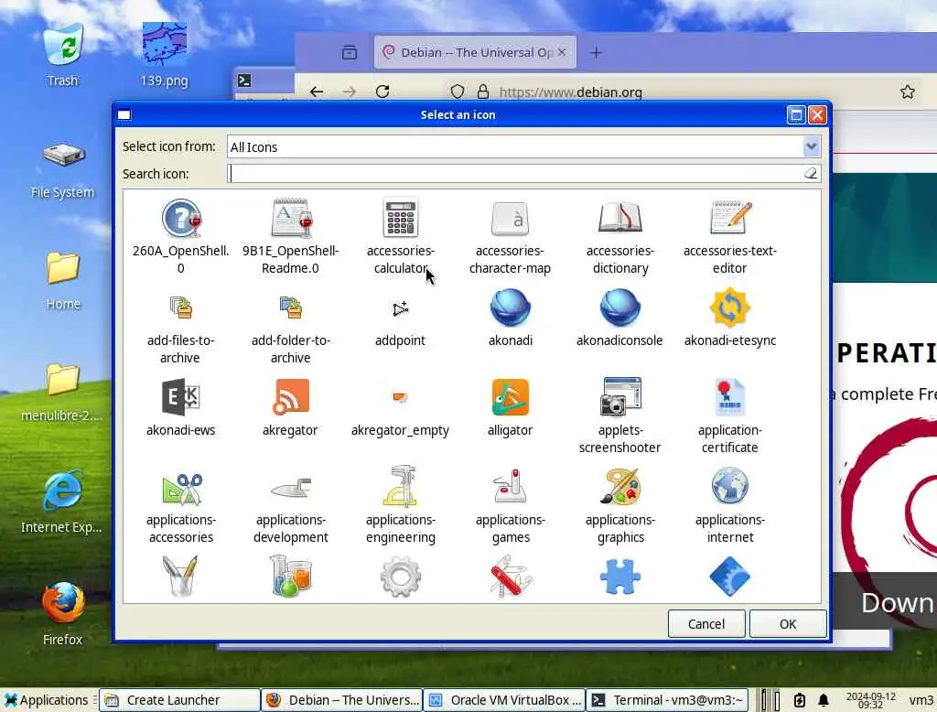Click the browser URL address bar
This screenshot has width=937, height=712.
tap(675, 92)
